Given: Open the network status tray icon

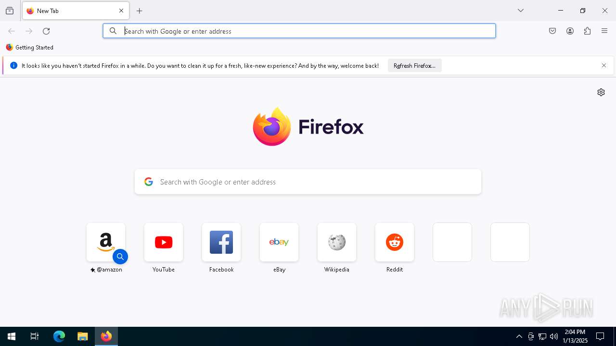Looking at the screenshot, I should click(x=542, y=336).
